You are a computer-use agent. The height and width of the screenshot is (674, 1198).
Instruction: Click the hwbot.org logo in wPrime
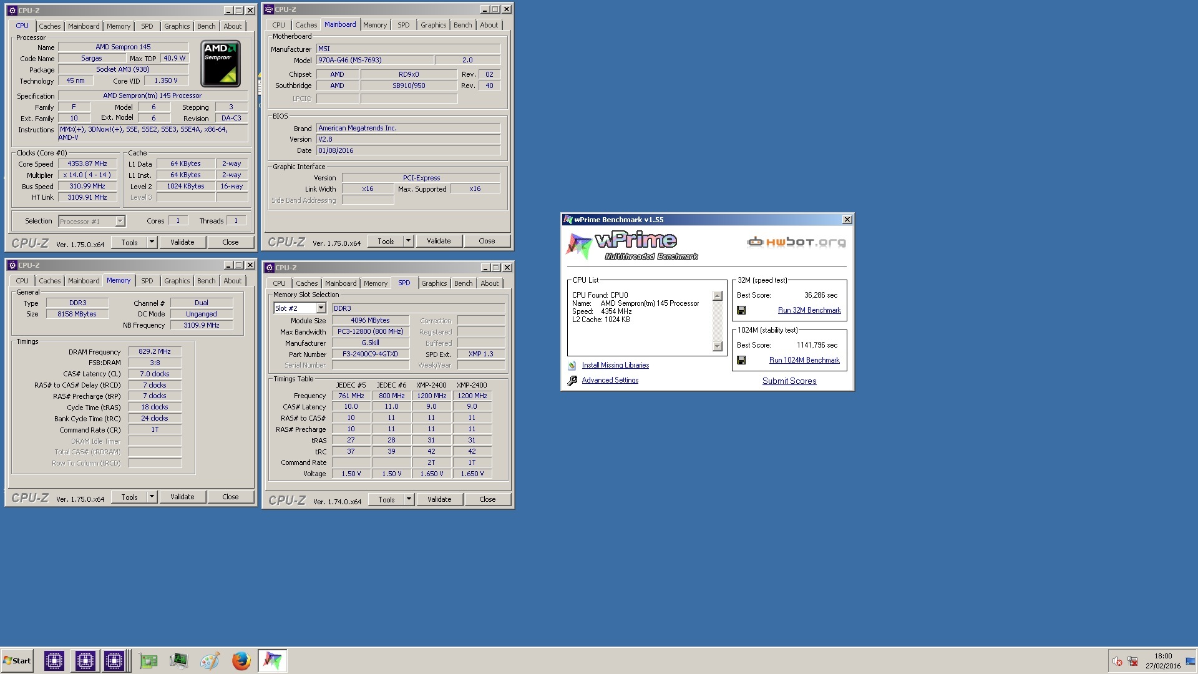coord(796,242)
